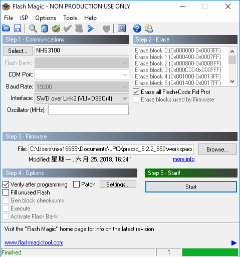240x257 pixels.
Task: Minimize the Flash Magic window
Action: pos(182,6)
